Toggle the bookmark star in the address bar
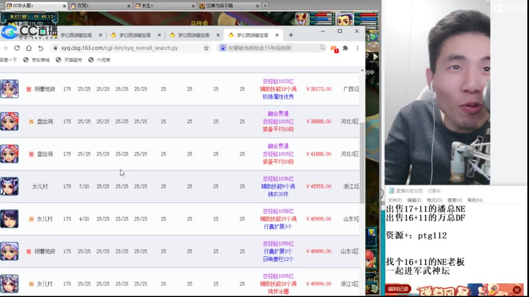 pyautogui.click(x=205, y=48)
